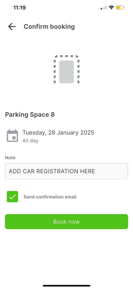
Task: Click the Note field label
Action: coord(10,158)
